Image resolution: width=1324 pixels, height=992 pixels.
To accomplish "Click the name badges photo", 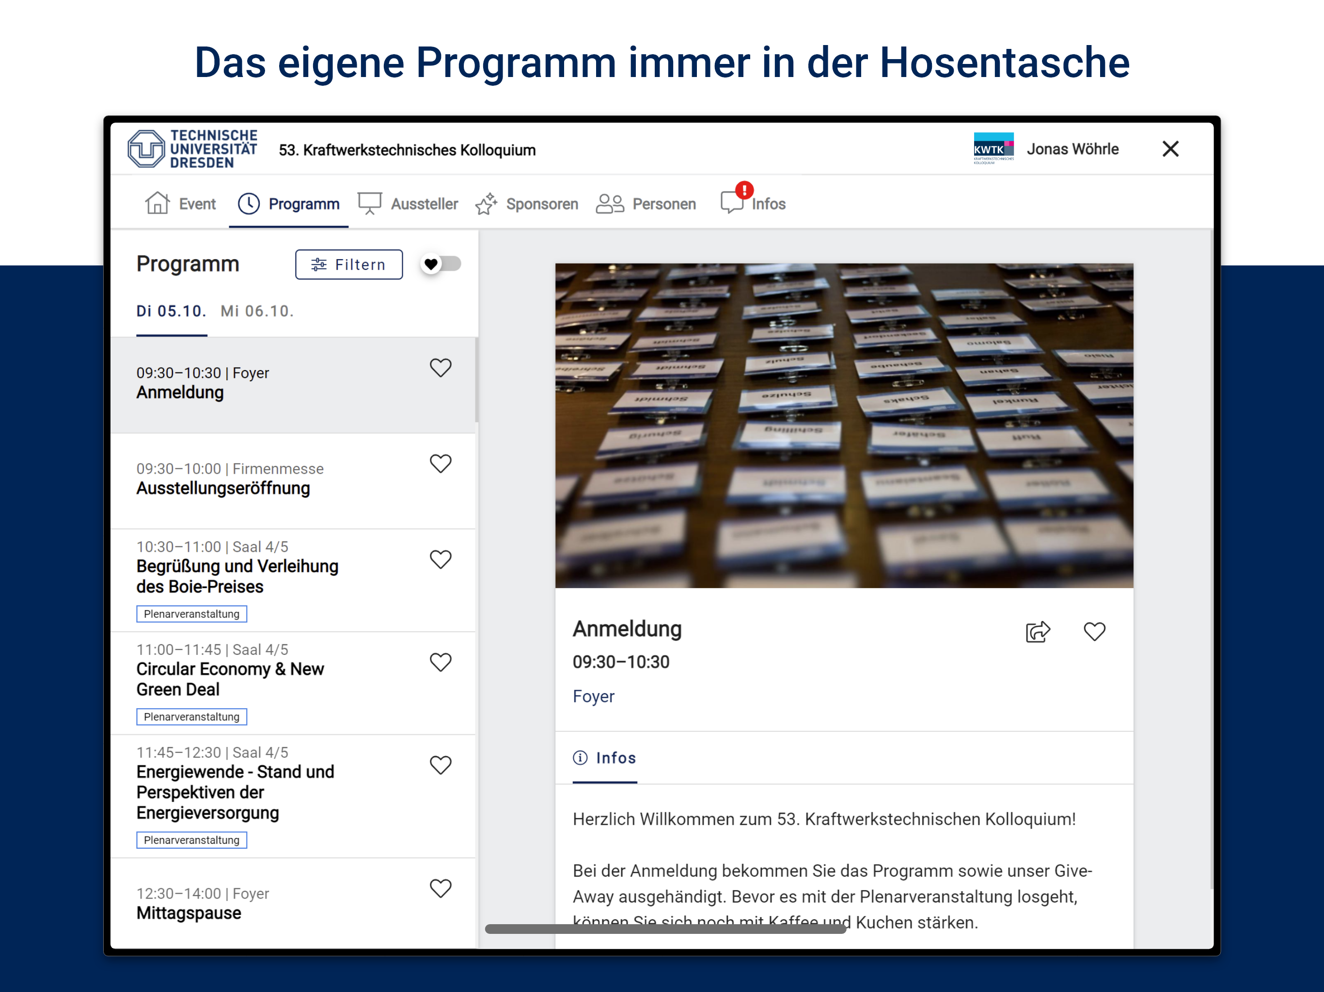I will coord(844,425).
